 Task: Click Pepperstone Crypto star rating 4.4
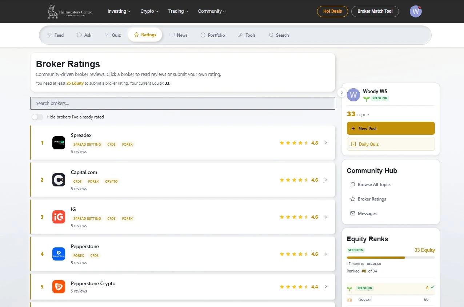click(x=299, y=287)
